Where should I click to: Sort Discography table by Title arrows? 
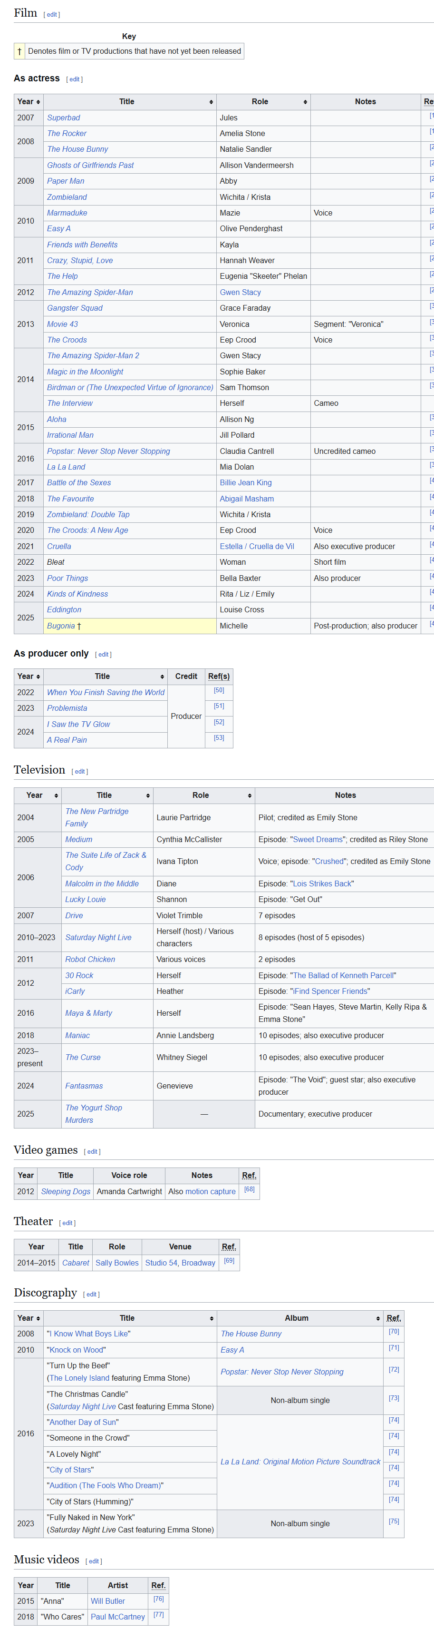tap(212, 1318)
